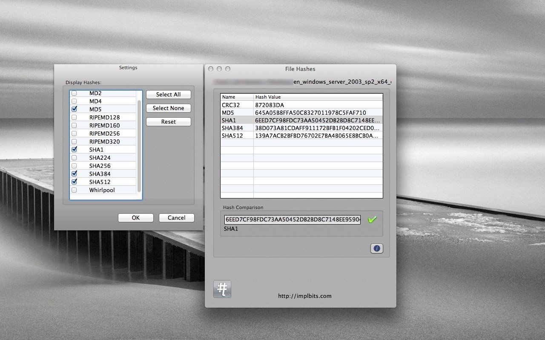The image size is (545, 340).
Task: Cancel the Settings dialog
Action: tap(176, 218)
